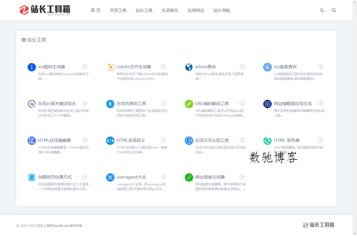The height and width of the screenshot is (236, 357).
Task: Click arrow circle beside useragent大全
Action: [x=164, y=177]
